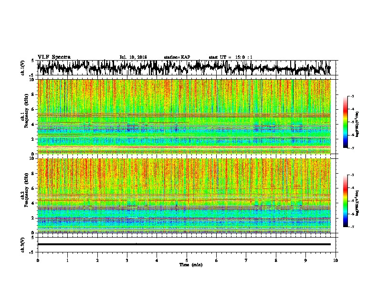Click time tick label "0" on the x-axis
Screen dimensions: 378x292
38,261
